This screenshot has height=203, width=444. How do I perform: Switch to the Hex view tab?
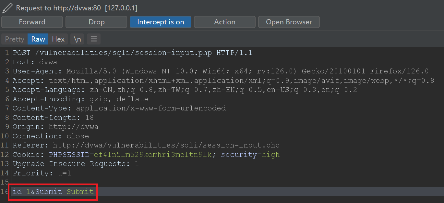[58, 39]
